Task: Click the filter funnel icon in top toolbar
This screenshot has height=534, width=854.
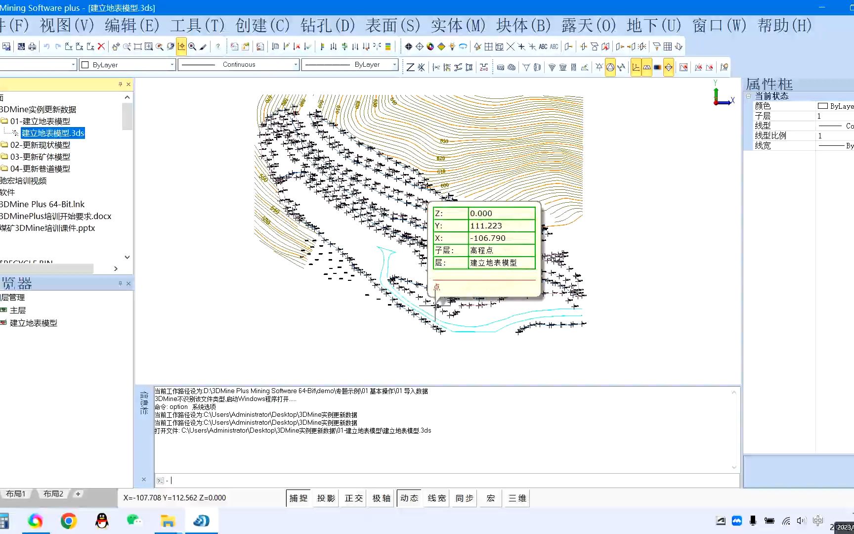Action: pyautogui.click(x=657, y=46)
